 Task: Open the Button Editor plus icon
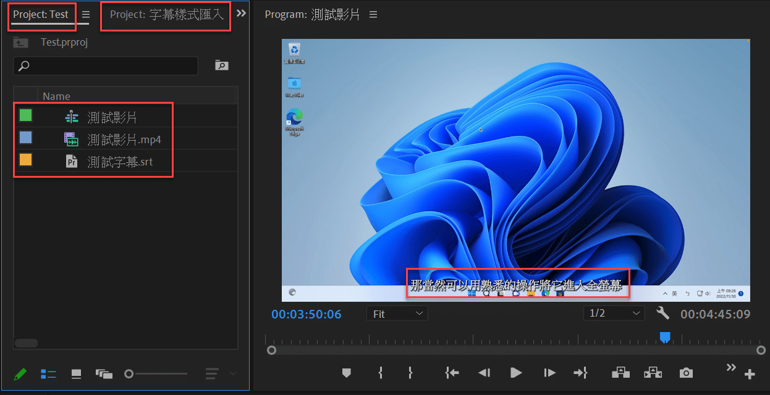coord(750,374)
